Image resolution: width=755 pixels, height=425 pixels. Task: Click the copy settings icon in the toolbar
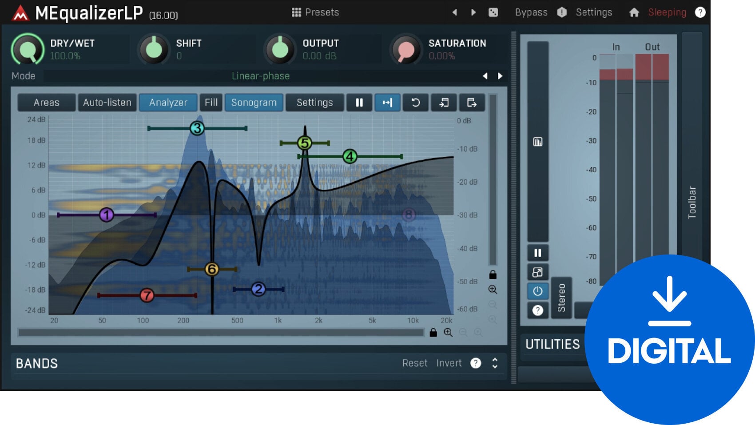pyautogui.click(x=471, y=103)
